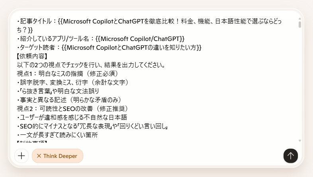Click the 視点2:可読性とSEOの改善 line
The image size is (313, 177).
[x=72, y=109]
